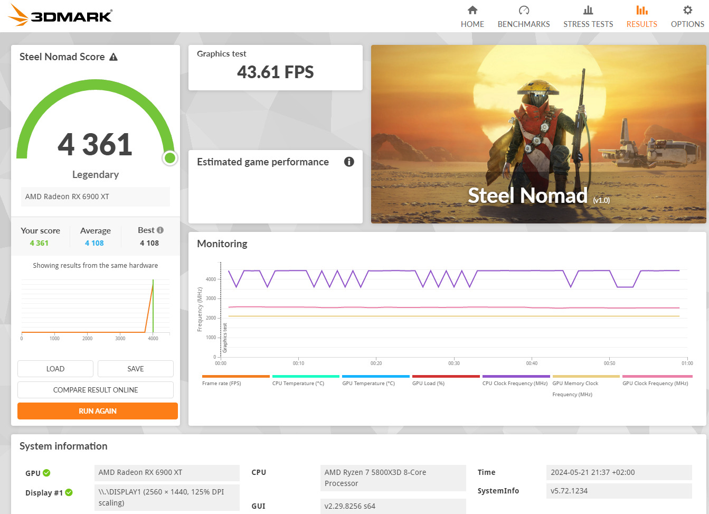Toggle the Frame rate (FPS) legend
The image size is (709, 514).
tap(235, 380)
